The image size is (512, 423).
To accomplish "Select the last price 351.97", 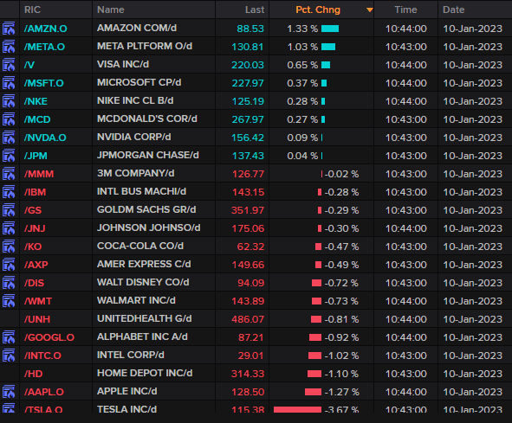I will [x=248, y=210].
